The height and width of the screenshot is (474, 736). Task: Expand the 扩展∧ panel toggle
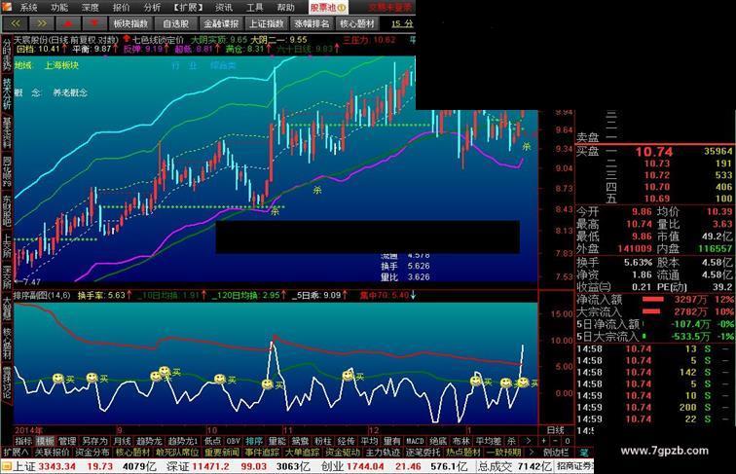(x=16, y=453)
